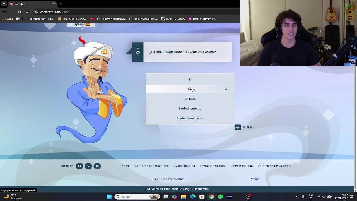The image size is (357, 201).
Task: Open Política de Privacidad link
Action: pyautogui.click(x=274, y=166)
